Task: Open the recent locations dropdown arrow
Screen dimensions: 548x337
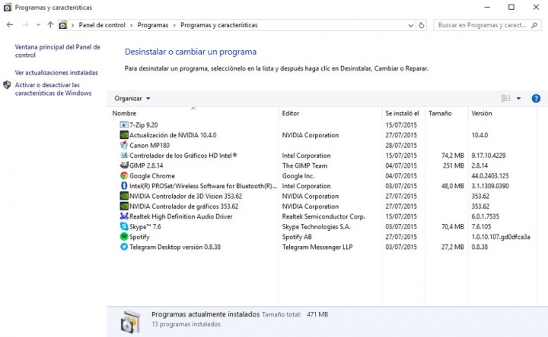Action: (x=39, y=25)
